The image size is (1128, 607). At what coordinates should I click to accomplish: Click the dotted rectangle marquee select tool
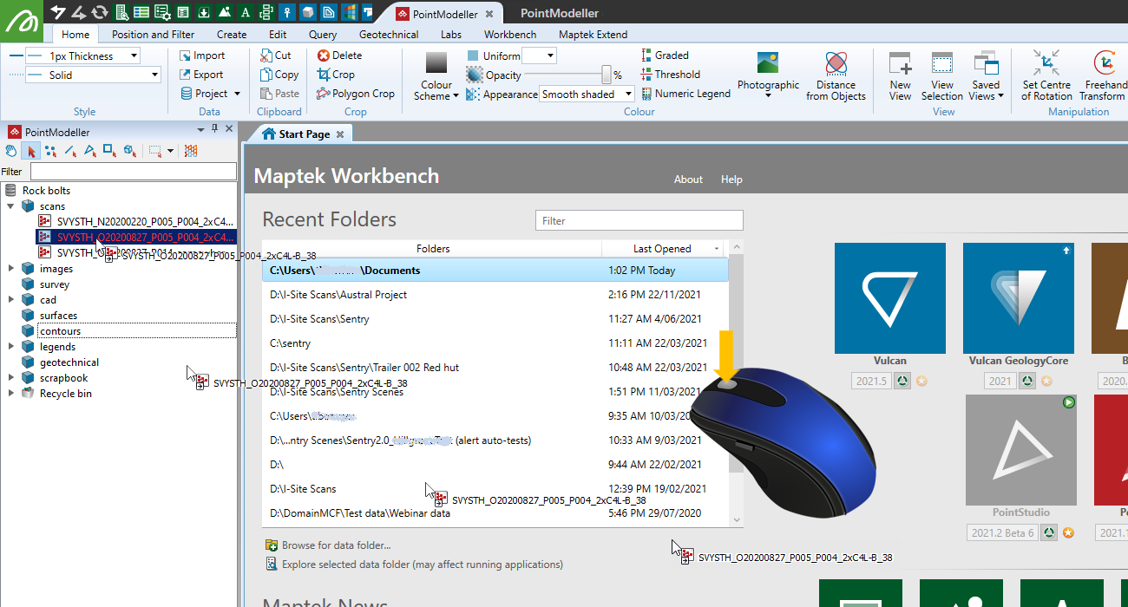155,151
